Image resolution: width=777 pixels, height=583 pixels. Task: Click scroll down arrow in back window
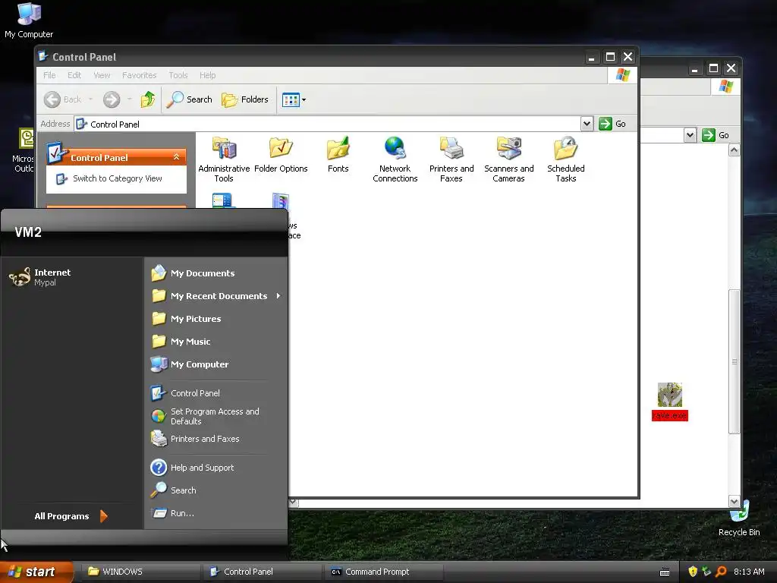[x=734, y=501]
